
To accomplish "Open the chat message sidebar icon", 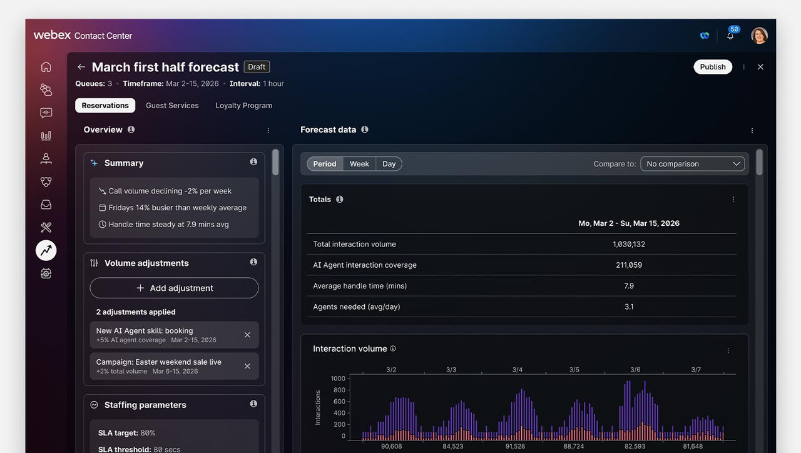I will 46,113.
